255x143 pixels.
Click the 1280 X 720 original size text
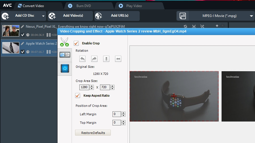click(101, 74)
